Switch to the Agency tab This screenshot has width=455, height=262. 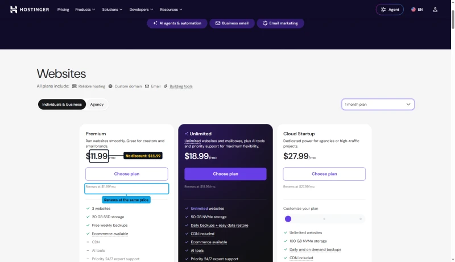(x=97, y=105)
